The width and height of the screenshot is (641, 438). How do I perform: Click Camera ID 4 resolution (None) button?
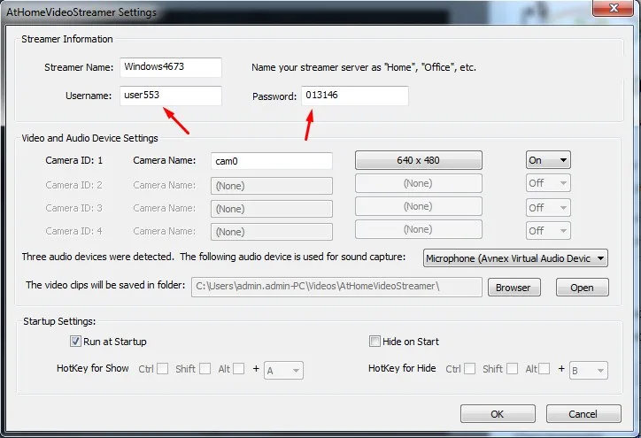419,229
